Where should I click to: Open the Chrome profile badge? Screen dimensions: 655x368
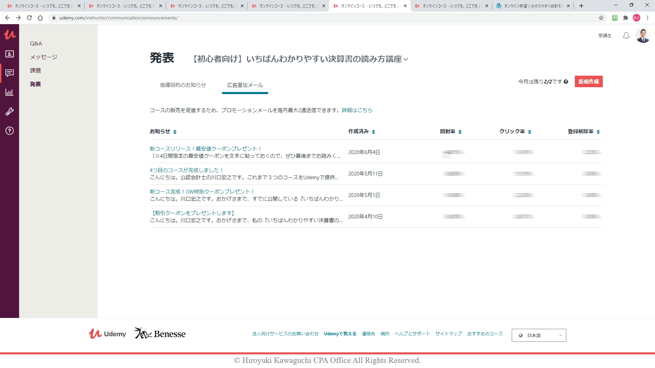637,18
